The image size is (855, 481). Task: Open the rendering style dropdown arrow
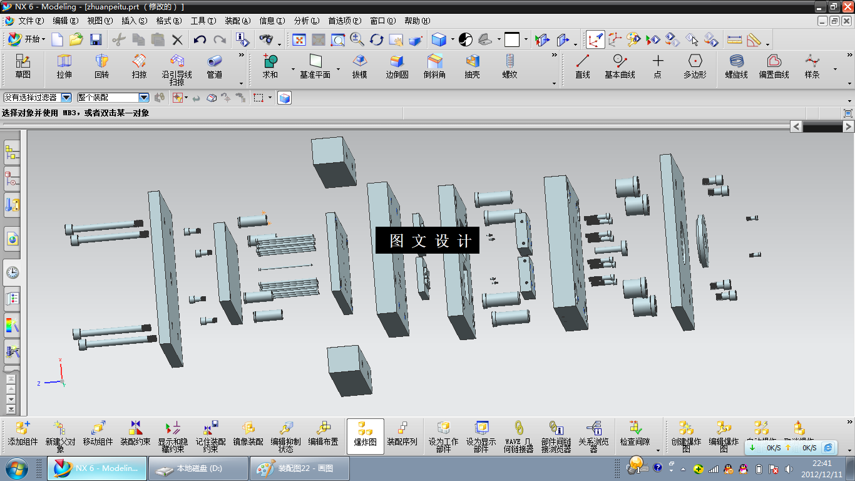453,39
